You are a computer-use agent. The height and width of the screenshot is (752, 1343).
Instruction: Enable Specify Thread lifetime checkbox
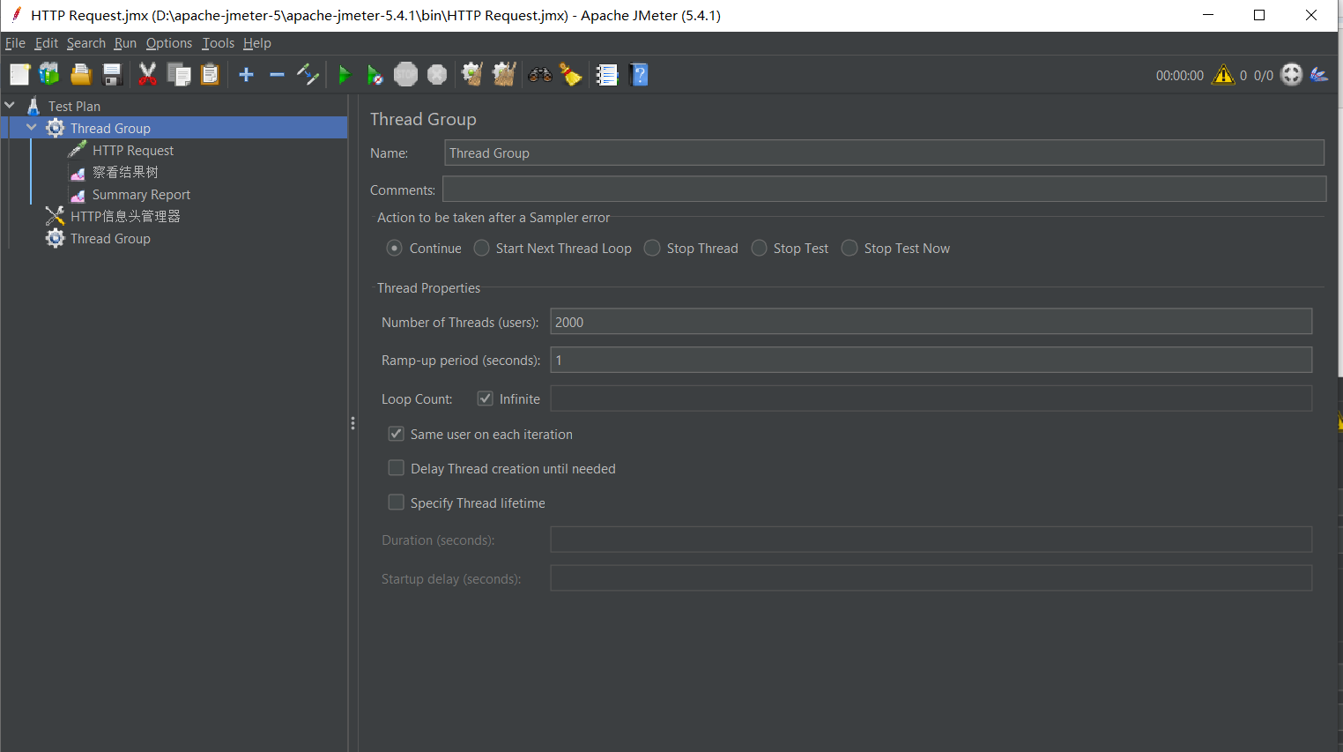click(x=397, y=503)
